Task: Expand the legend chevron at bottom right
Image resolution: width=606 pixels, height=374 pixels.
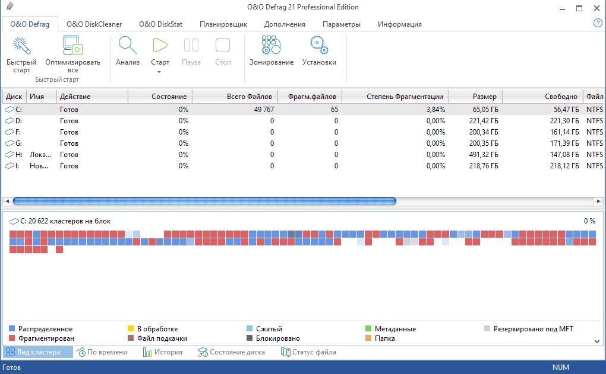Action: click(x=597, y=341)
